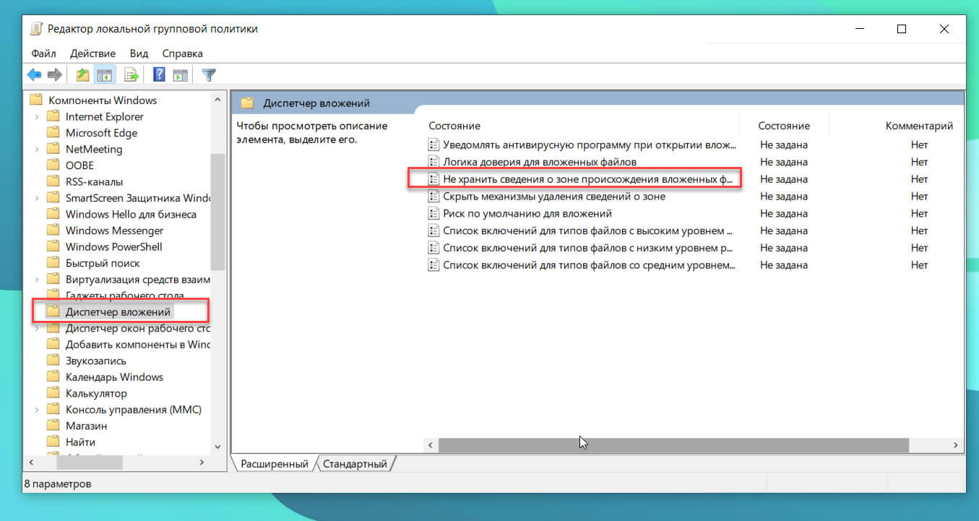Image resolution: width=979 pixels, height=521 pixels.
Task: Select 'Компоненты Windows' in the tree
Action: (x=103, y=100)
